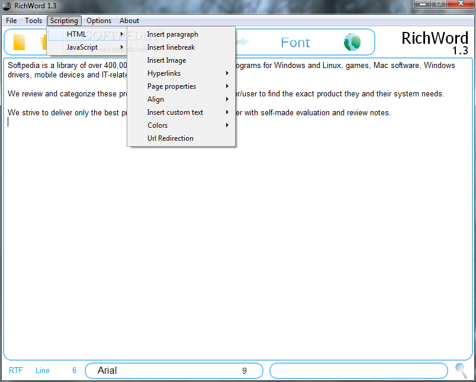Click the magnifying glass search icon
This screenshot has width=476, height=382.
(461, 371)
